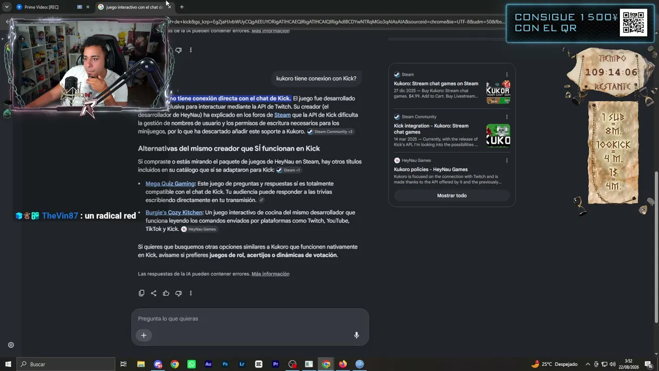Viewport: 659px width, 371px height.
Task: Open Task View on the taskbar
Action: tap(124, 364)
